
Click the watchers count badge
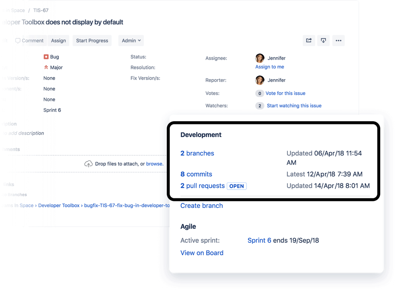point(260,106)
